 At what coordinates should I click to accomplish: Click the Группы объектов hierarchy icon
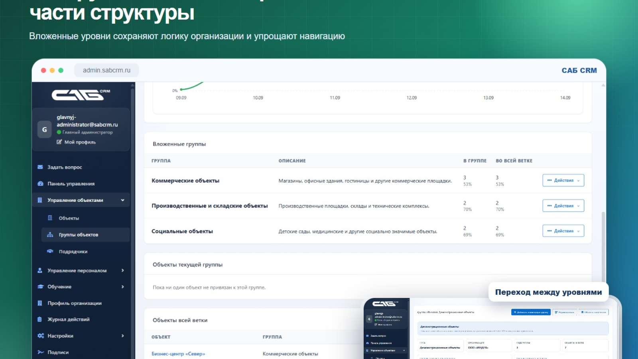click(50, 235)
